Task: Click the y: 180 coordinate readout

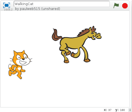Action: tap(120, 110)
